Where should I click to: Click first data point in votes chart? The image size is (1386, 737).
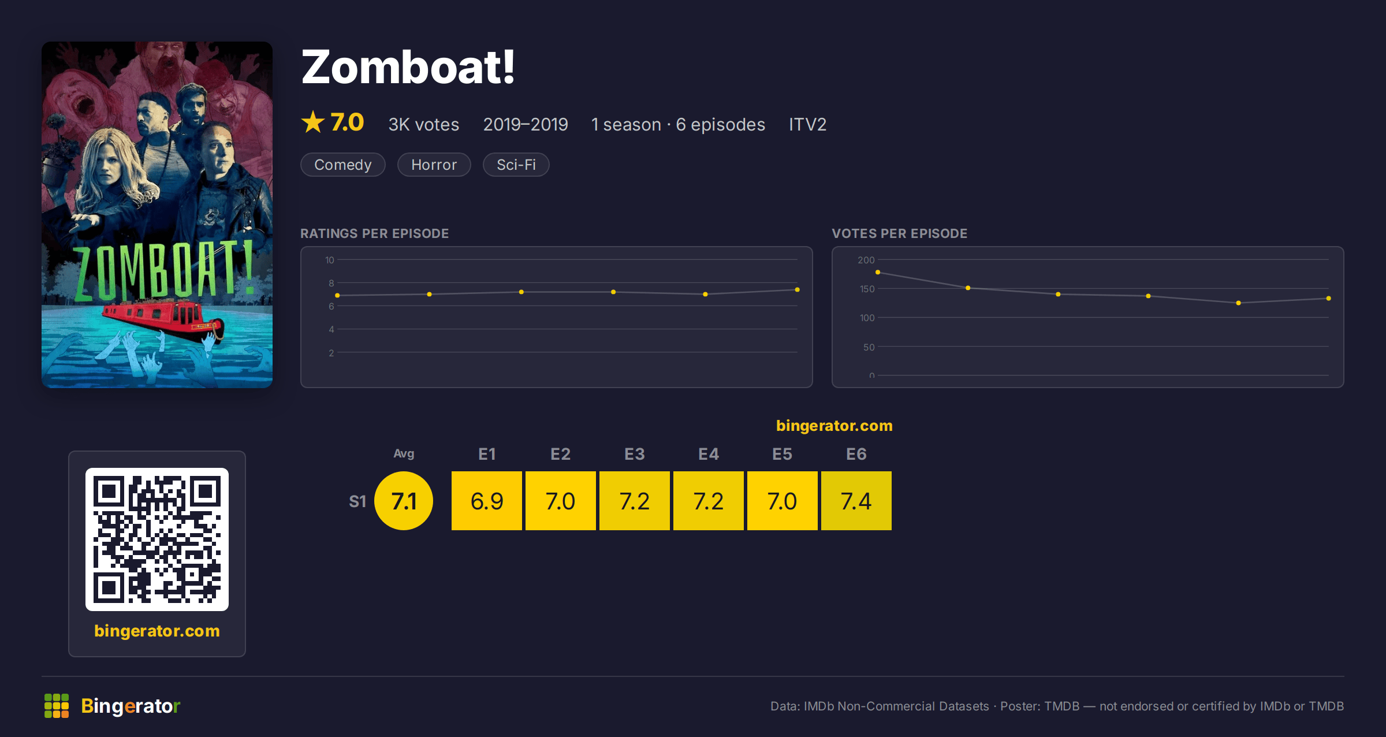[878, 272]
